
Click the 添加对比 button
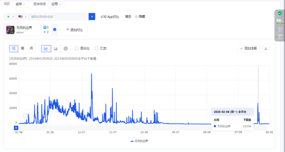(x=74, y=30)
